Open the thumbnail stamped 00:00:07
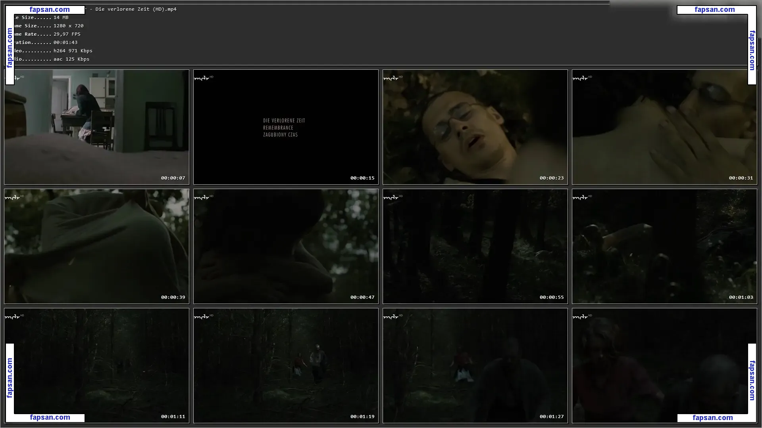The width and height of the screenshot is (762, 428). 96,127
